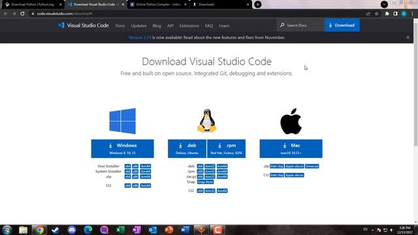Image resolution: width=418 pixels, height=235 pixels.
Task: Click the Linux penguin image
Action: click(x=206, y=121)
